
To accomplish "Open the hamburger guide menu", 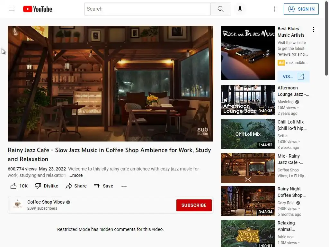I will 12,9.
